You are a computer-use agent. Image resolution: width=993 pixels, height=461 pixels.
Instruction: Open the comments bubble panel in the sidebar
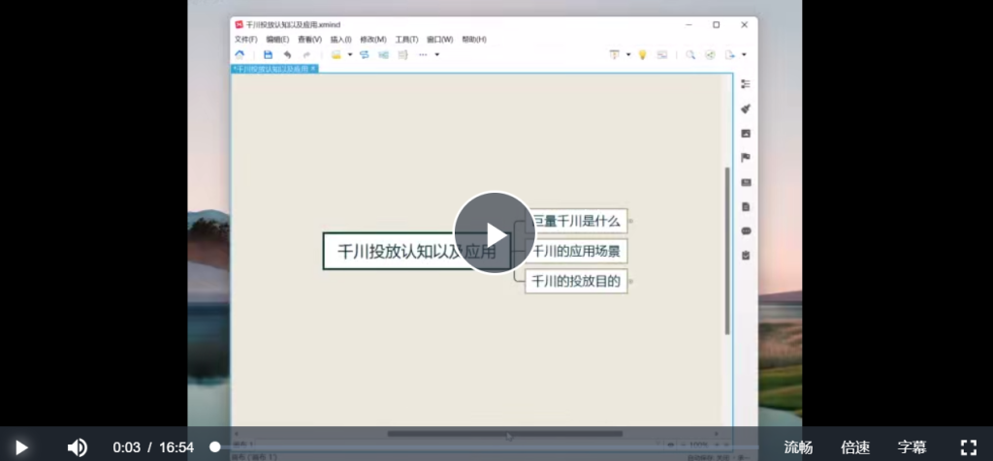[746, 231]
